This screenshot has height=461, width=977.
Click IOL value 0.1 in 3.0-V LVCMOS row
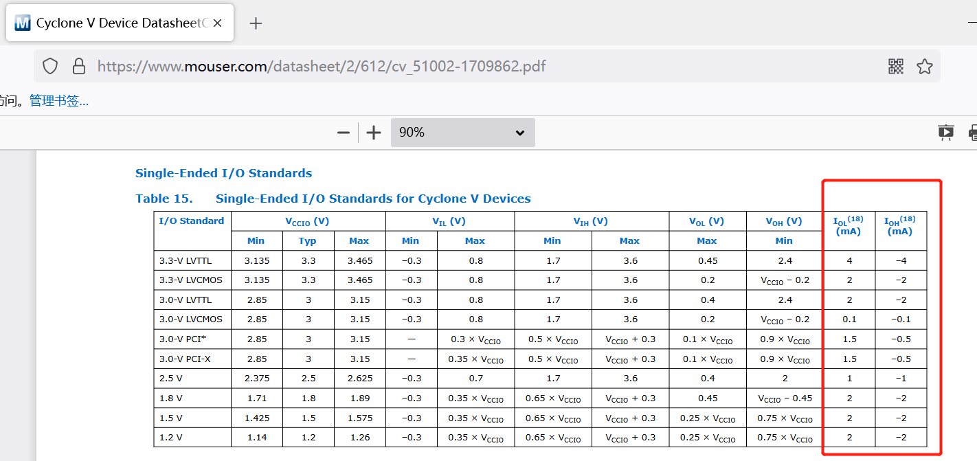pos(849,319)
